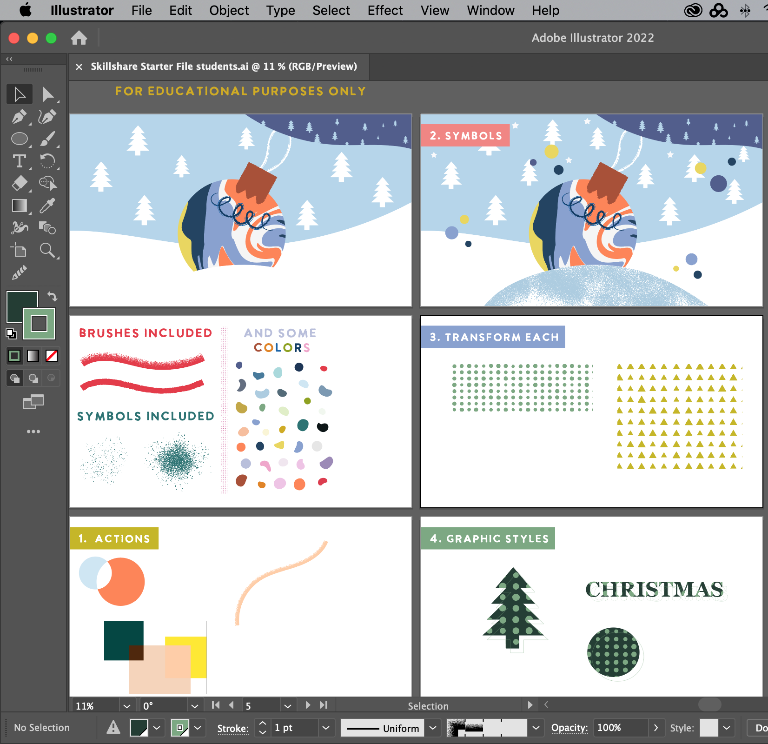Select Skillshare Starter File students.ai tab
Screen dimensions: 768x744
tap(224, 66)
